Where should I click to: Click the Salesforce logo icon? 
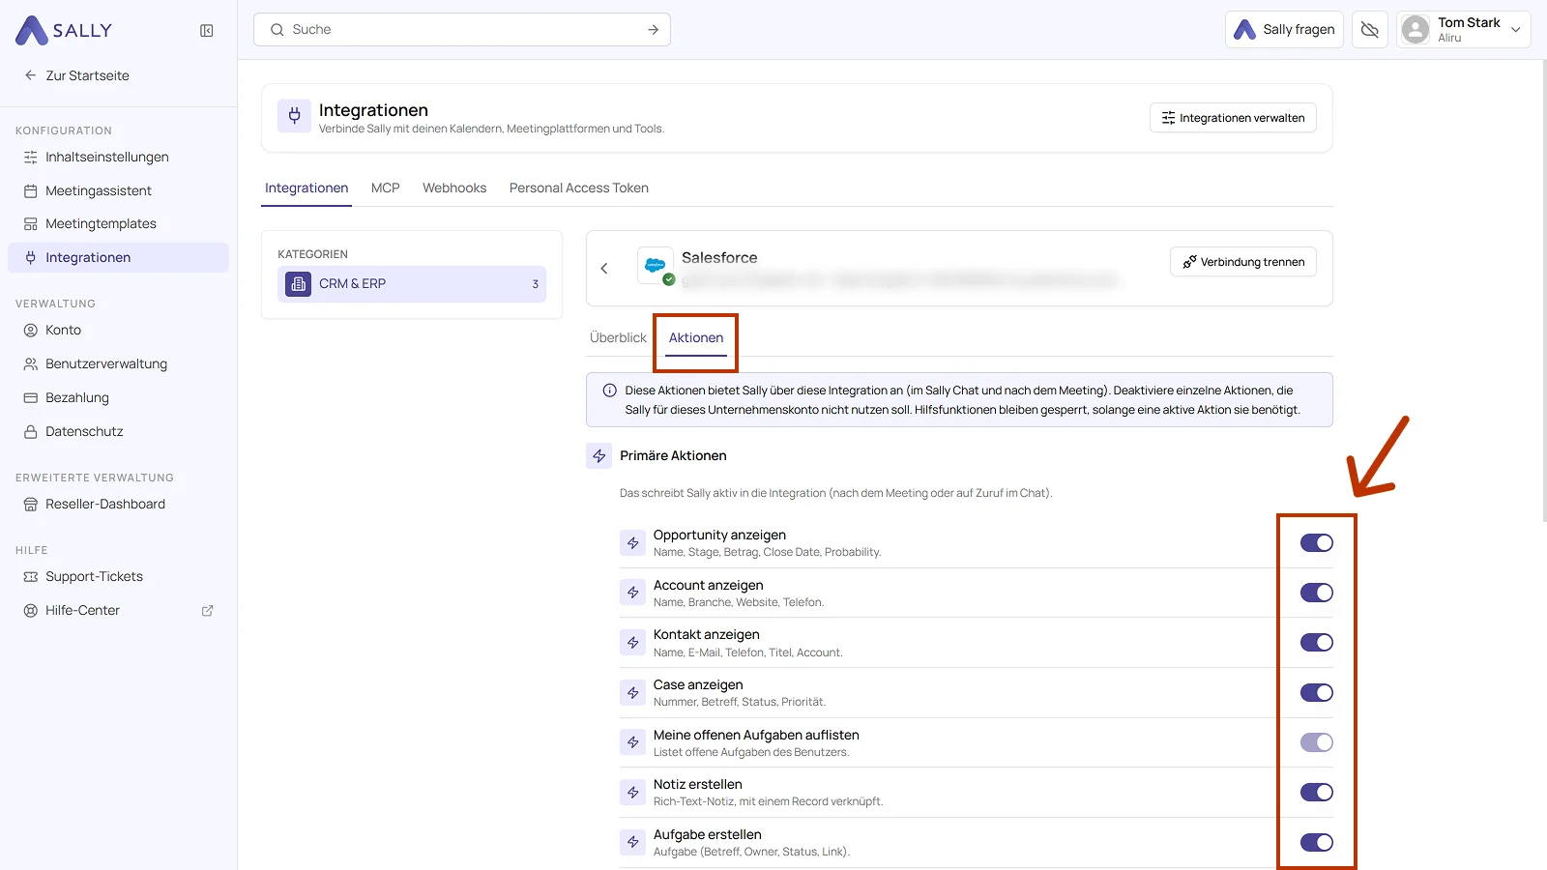tap(656, 265)
